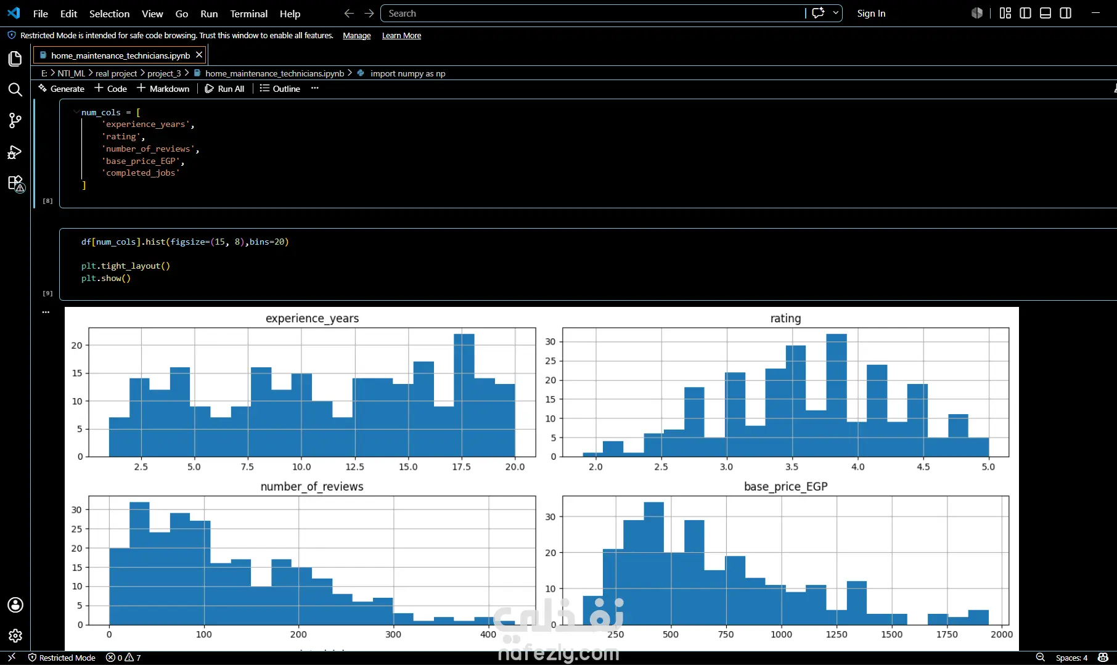Open the Explorer view in activity bar
Image resolution: width=1117 pixels, height=665 pixels.
pos(15,59)
